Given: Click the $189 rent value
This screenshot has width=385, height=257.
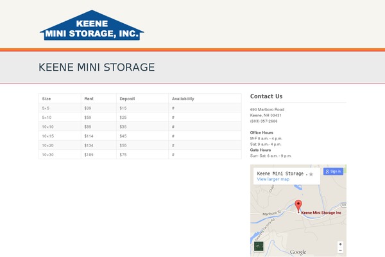Looking at the screenshot, I should pyautogui.click(x=89, y=155).
